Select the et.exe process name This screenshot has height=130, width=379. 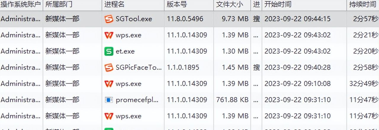(x=125, y=52)
